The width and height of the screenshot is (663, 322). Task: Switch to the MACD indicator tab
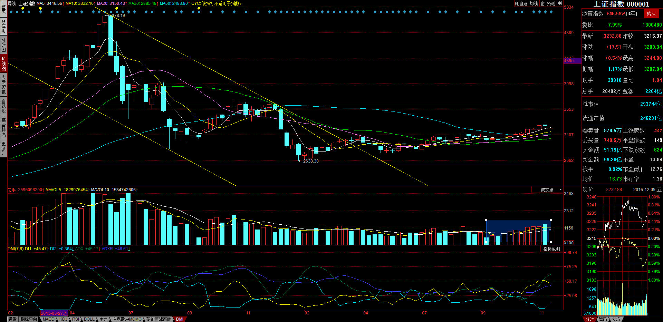click(x=49, y=319)
